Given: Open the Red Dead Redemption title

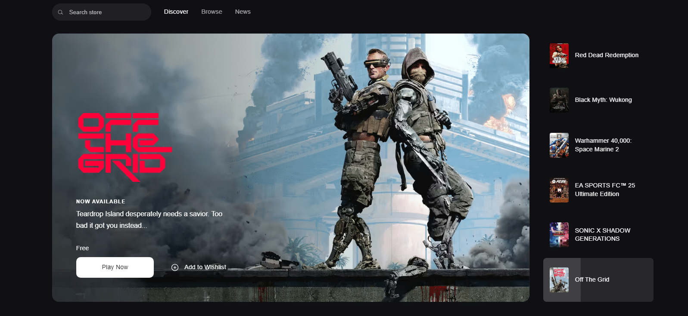Looking at the screenshot, I should pos(607,55).
